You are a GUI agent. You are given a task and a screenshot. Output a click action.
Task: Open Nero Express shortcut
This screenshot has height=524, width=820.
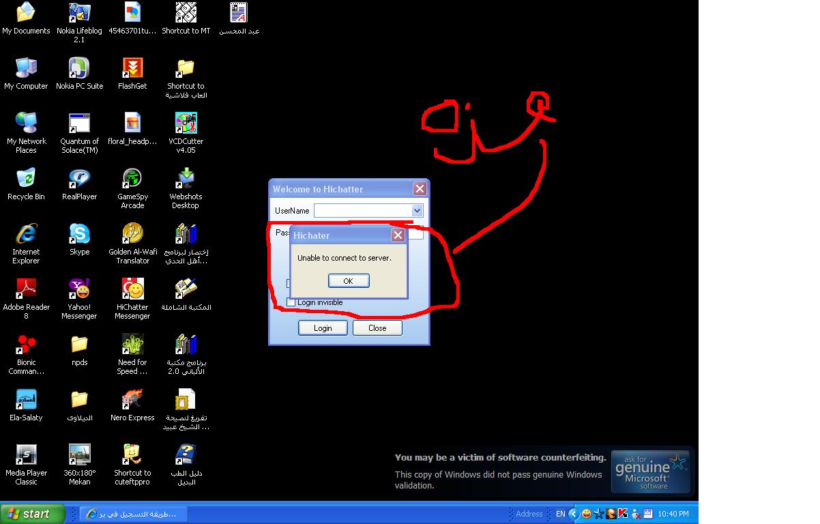point(132,401)
